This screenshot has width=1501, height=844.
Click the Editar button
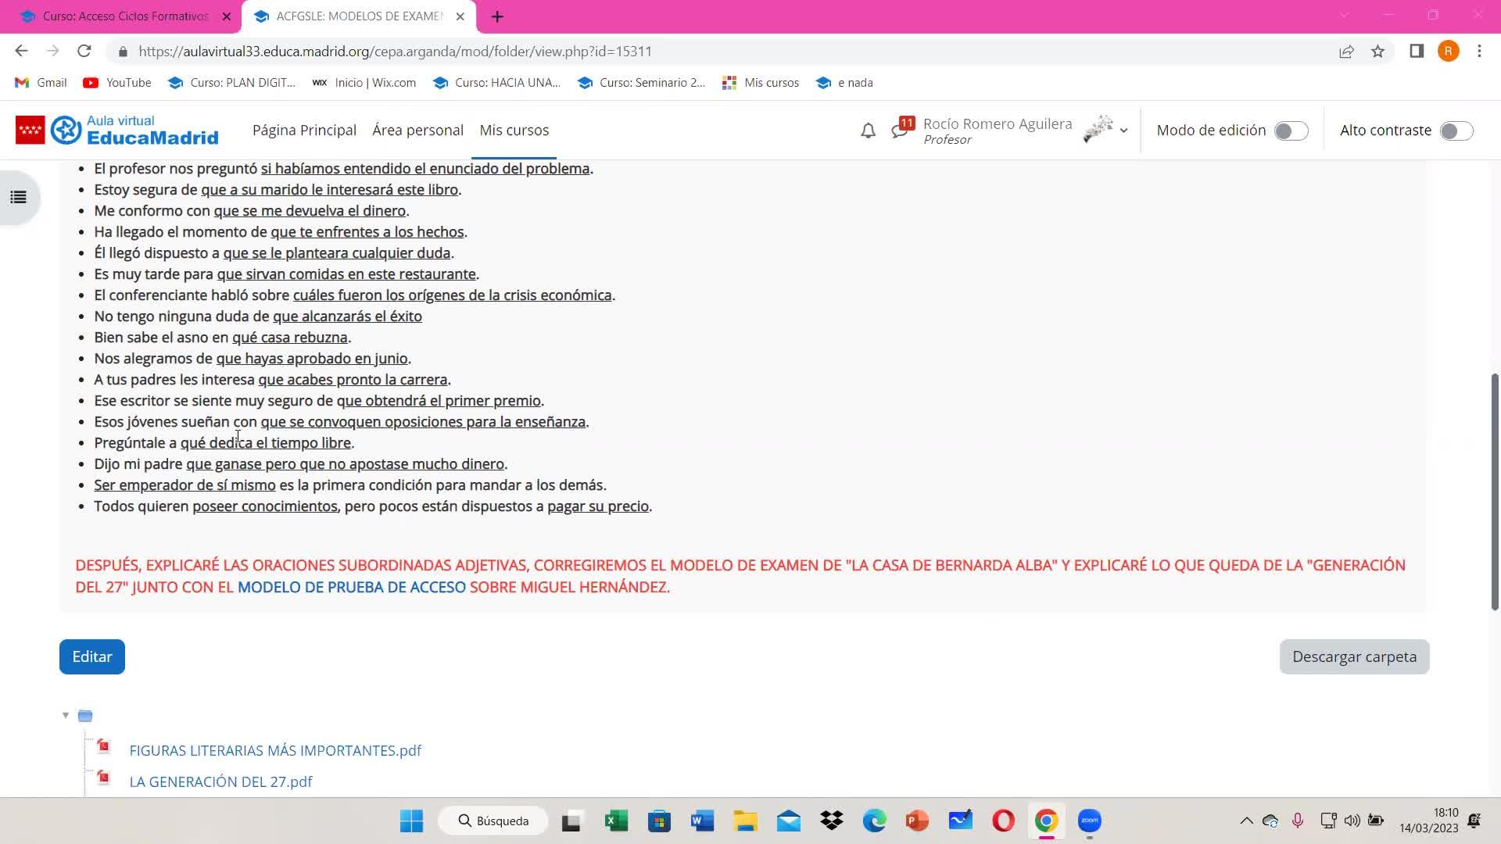click(x=92, y=656)
